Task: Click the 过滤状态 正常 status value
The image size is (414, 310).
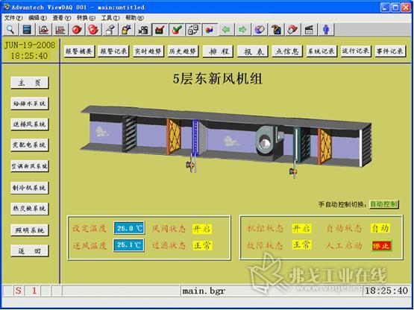Action: pos(202,246)
